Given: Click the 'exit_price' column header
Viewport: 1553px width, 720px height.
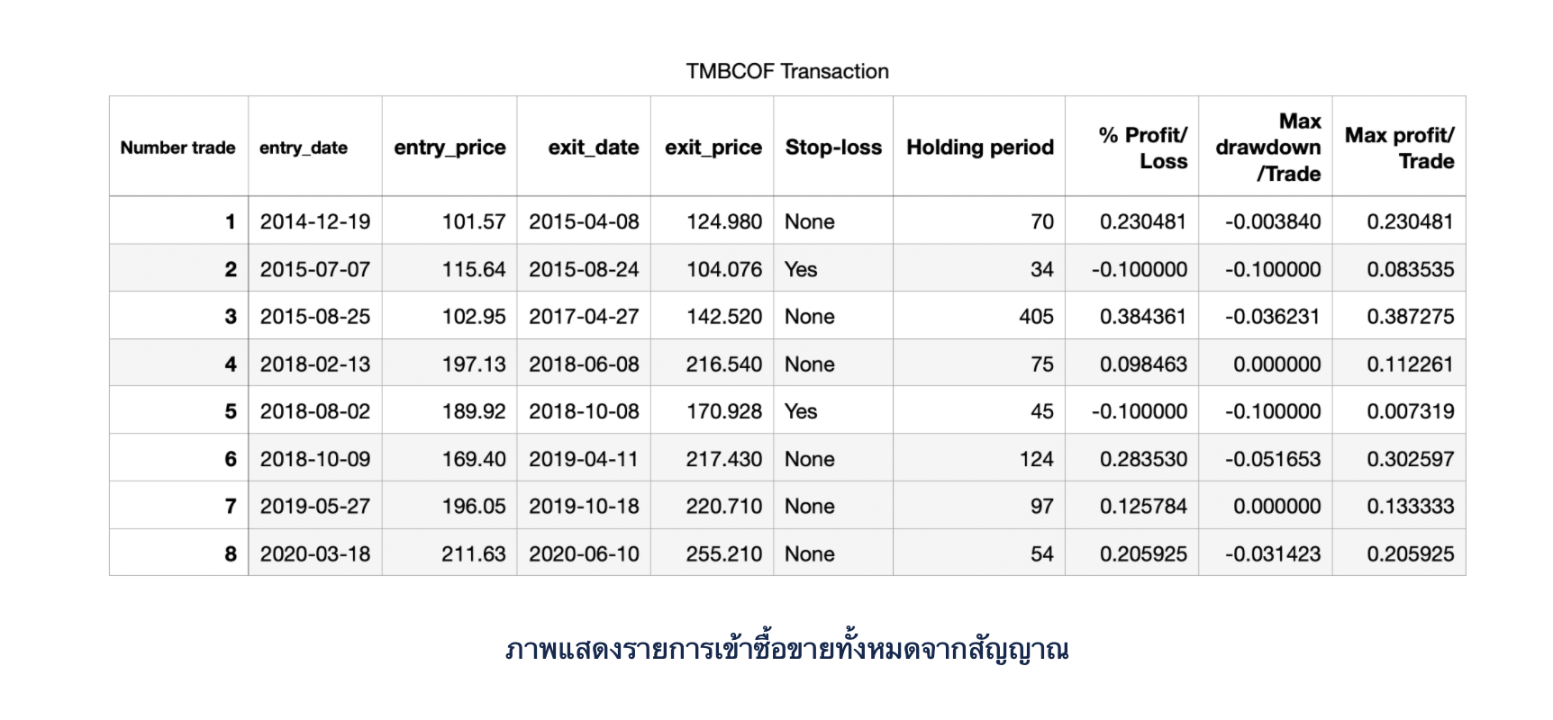Looking at the screenshot, I should (x=713, y=148).
